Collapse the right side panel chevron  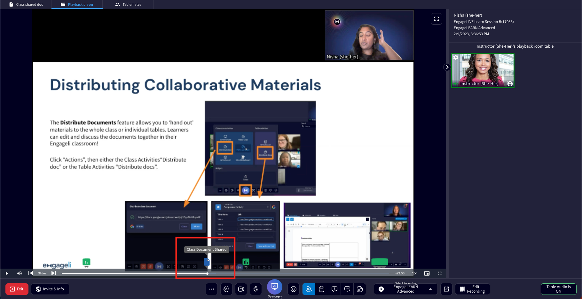(x=447, y=67)
